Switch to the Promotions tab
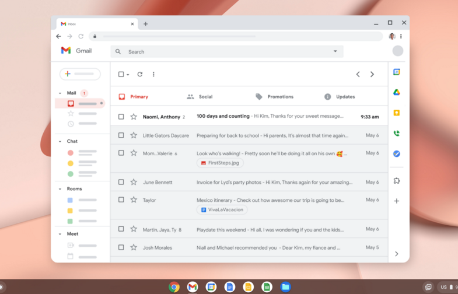This screenshot has height=294, width=458. pos(274,97)
